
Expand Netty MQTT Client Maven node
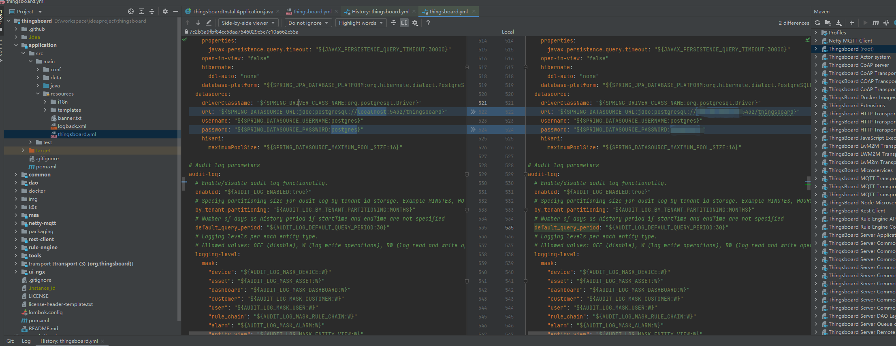(816, 41)
